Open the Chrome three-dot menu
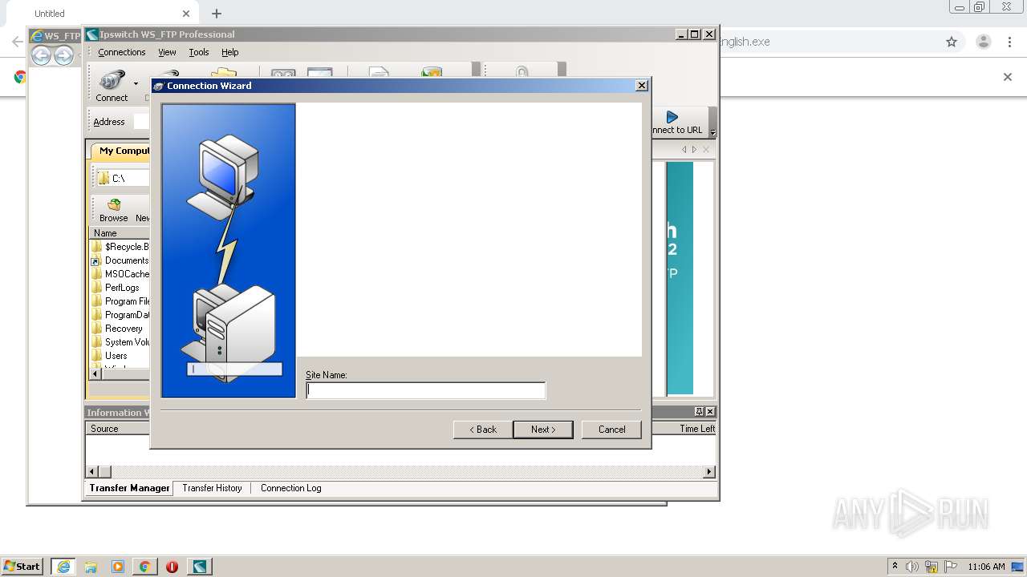 pos(1010,42)
